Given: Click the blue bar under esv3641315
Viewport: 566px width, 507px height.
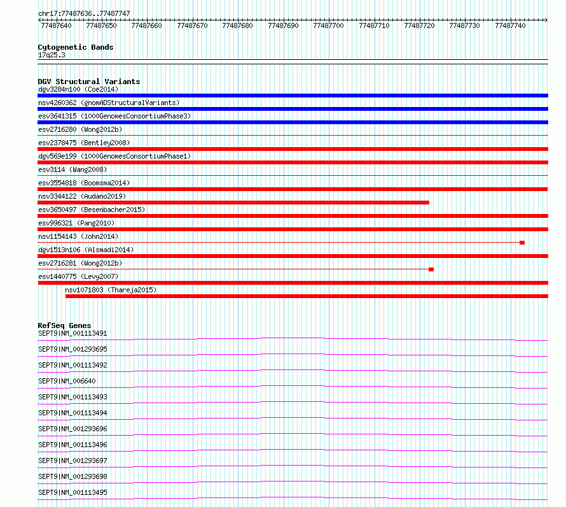Looking at the screenshot, I should (293, 122).
